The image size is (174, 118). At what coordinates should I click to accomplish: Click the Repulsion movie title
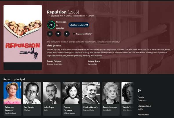click(x=57, y=12)
